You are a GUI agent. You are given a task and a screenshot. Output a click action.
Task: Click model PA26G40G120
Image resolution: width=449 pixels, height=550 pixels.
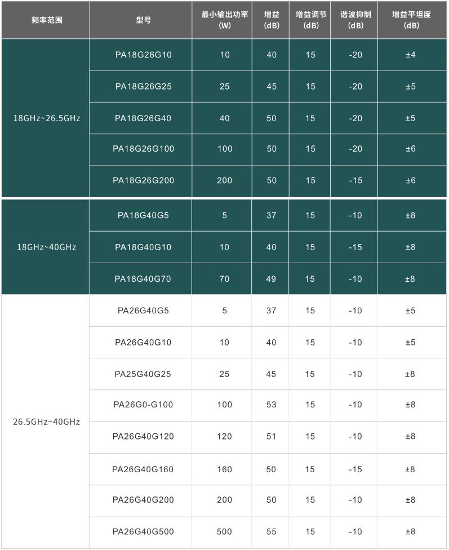143,436
